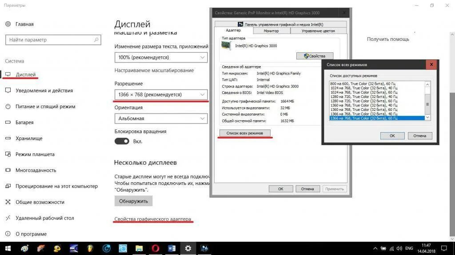The width and height of the screenshot is (455, 255).
Task: Open the blue circular arrow app on taskbar
Action: 107,248
